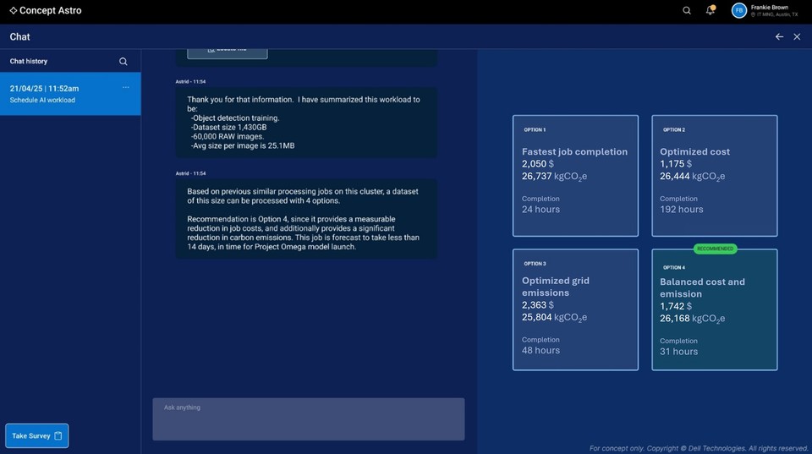The image size is (812, 454).
Task: Search chat history using the magnifier icon
Action: coord(123,62)
